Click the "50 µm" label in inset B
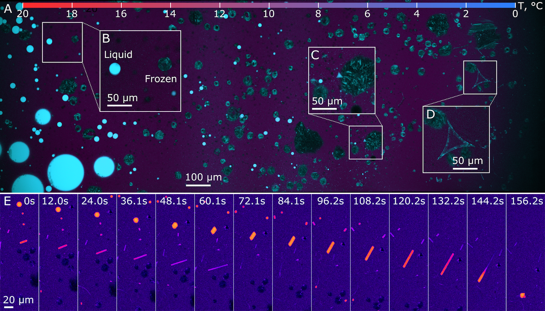Image resolution: width=545 pixels, height=311 pixels. pos(123,98)
